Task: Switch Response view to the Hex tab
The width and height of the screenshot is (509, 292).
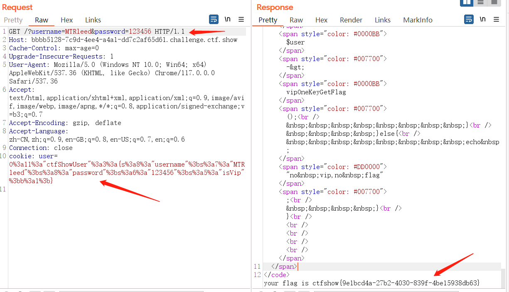Action: 321,20
